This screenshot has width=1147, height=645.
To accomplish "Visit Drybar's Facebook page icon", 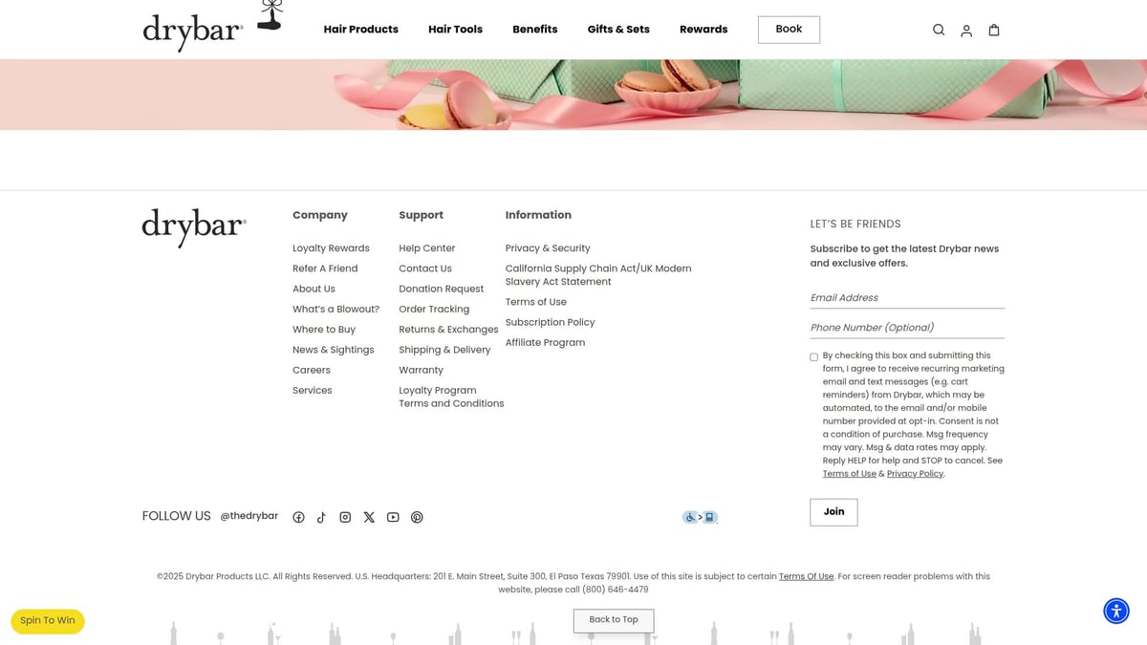I will (298, 517).
